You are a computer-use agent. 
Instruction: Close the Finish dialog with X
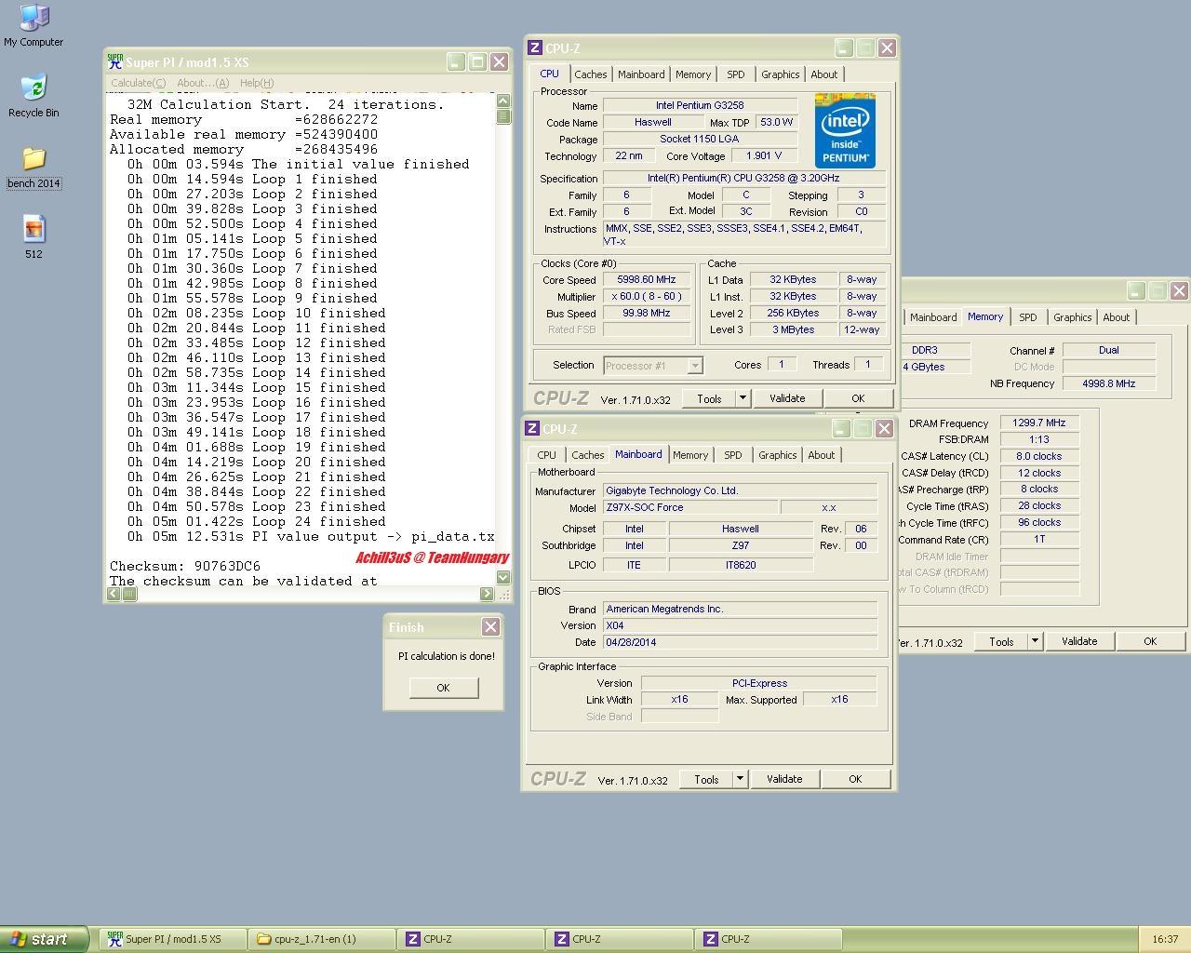tap(490, 627)
